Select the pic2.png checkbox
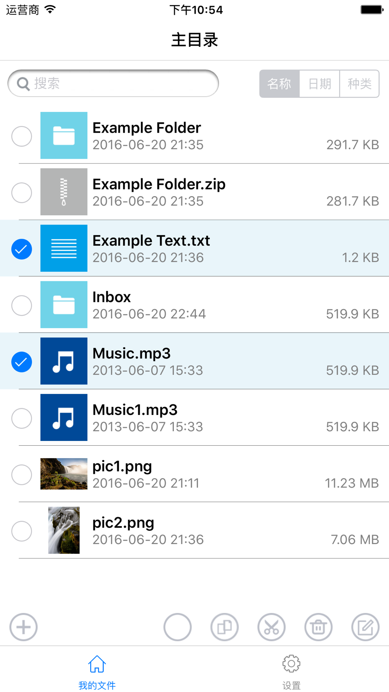Image resolution: width=389 pixels, height=692 pixels. click(22, 531)
